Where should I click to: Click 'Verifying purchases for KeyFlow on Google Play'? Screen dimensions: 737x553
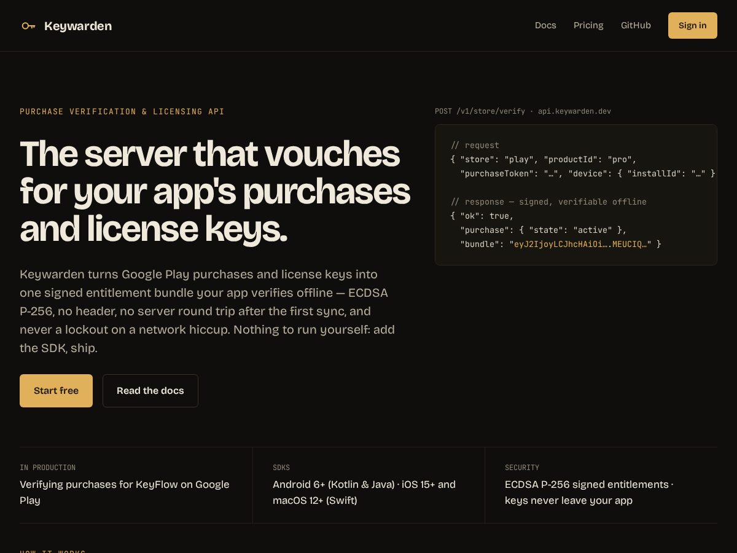tap(125, 492)
